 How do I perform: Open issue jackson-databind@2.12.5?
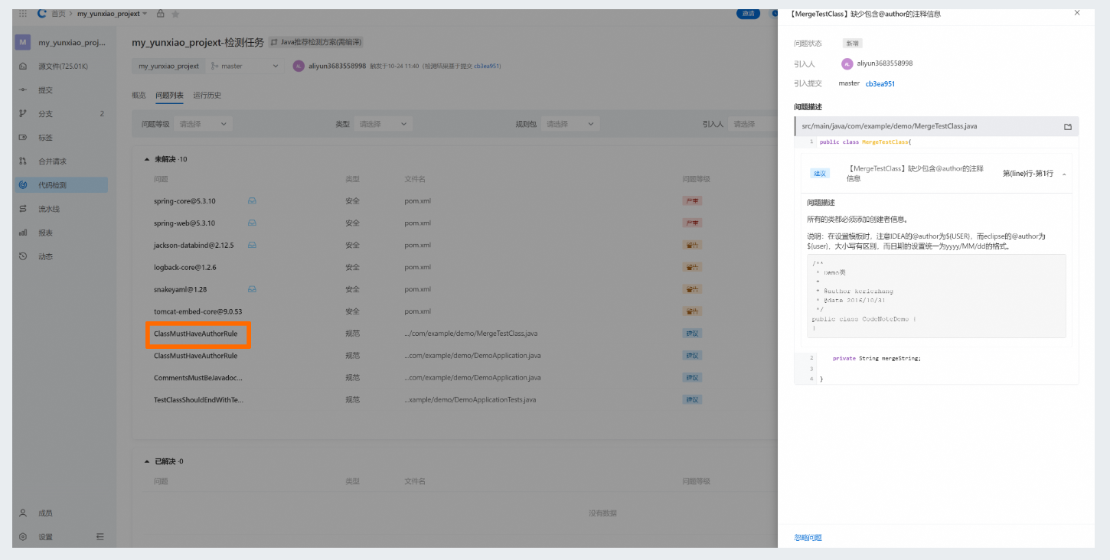[x=194, y=246]
